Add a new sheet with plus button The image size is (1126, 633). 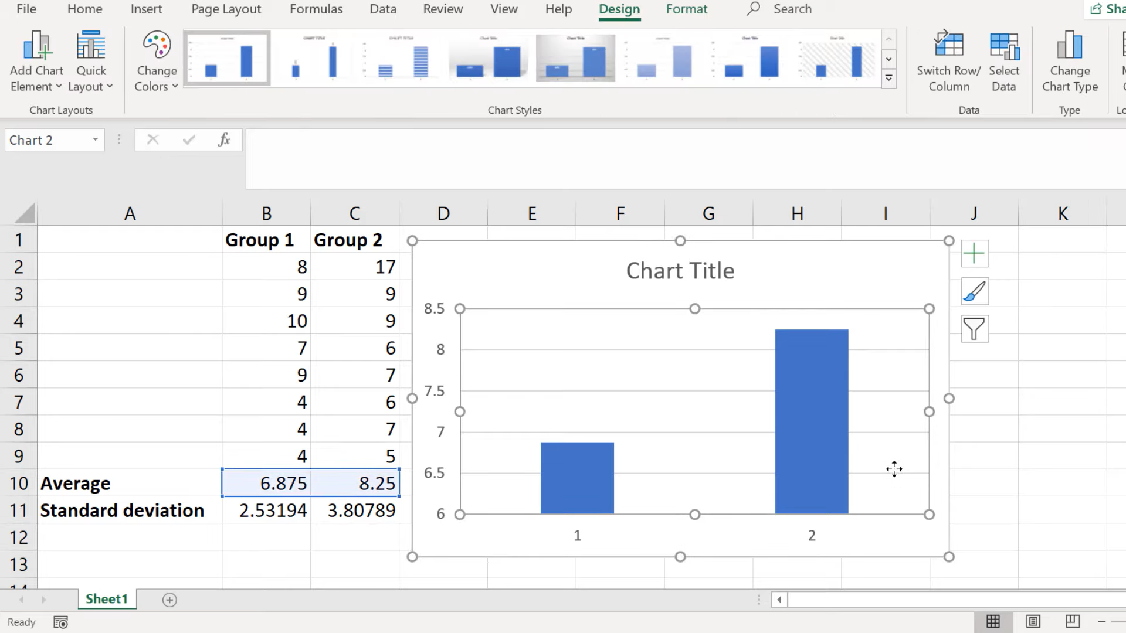169,600
